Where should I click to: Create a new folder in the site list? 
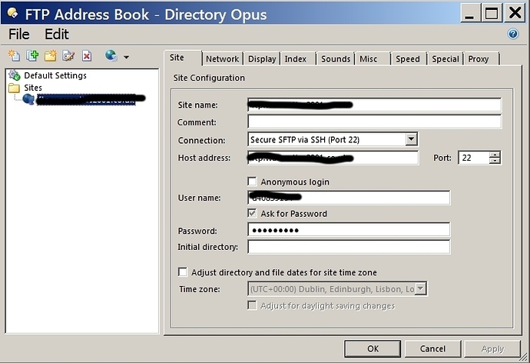tap(51, 55)
